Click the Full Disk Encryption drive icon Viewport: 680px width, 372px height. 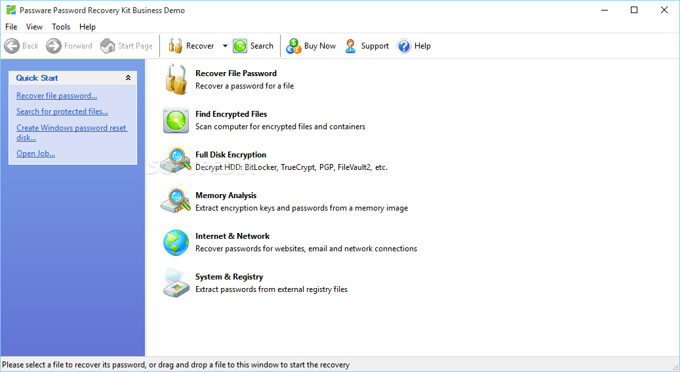point(176,161)
